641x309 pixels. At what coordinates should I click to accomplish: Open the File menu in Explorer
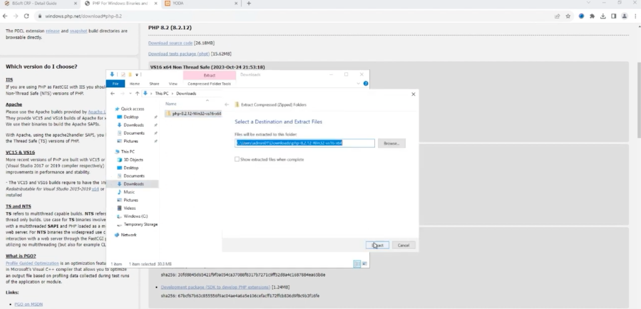(x=115, y=84)
